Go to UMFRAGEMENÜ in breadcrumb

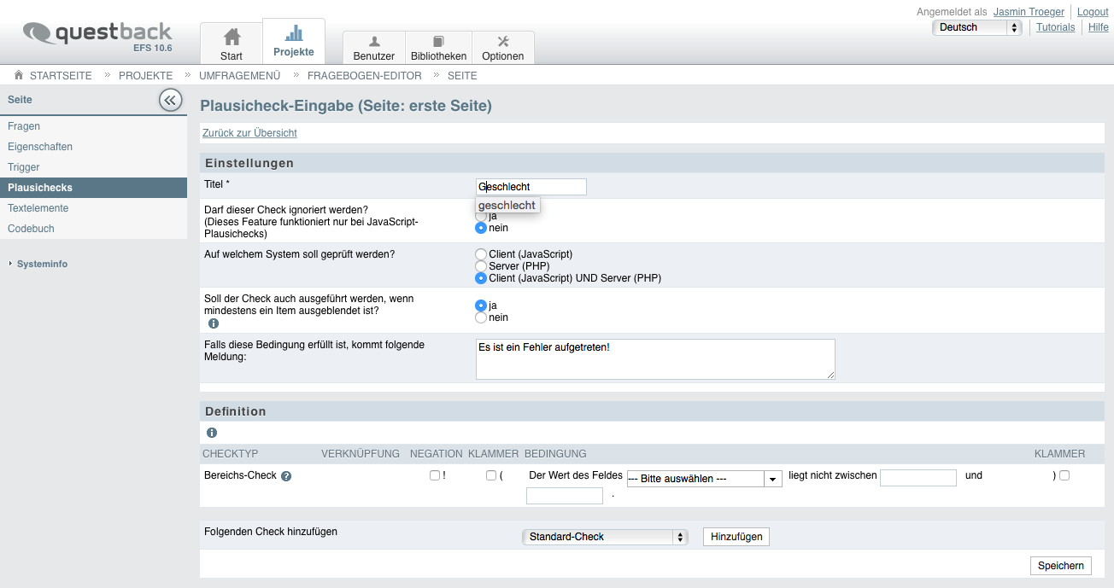[240, 76]
